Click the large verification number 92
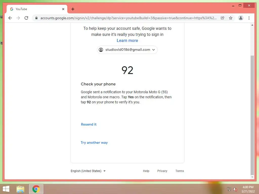Image resolution: width=259 pixels, height=194 pixels. [127, 70]
